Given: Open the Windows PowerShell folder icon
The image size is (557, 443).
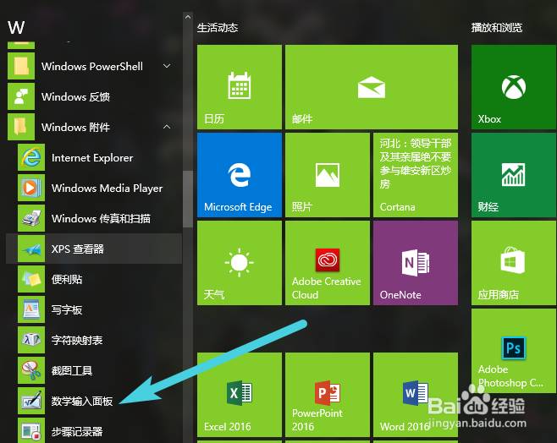Looking at the screenshot, I should [x=21, y=66].
